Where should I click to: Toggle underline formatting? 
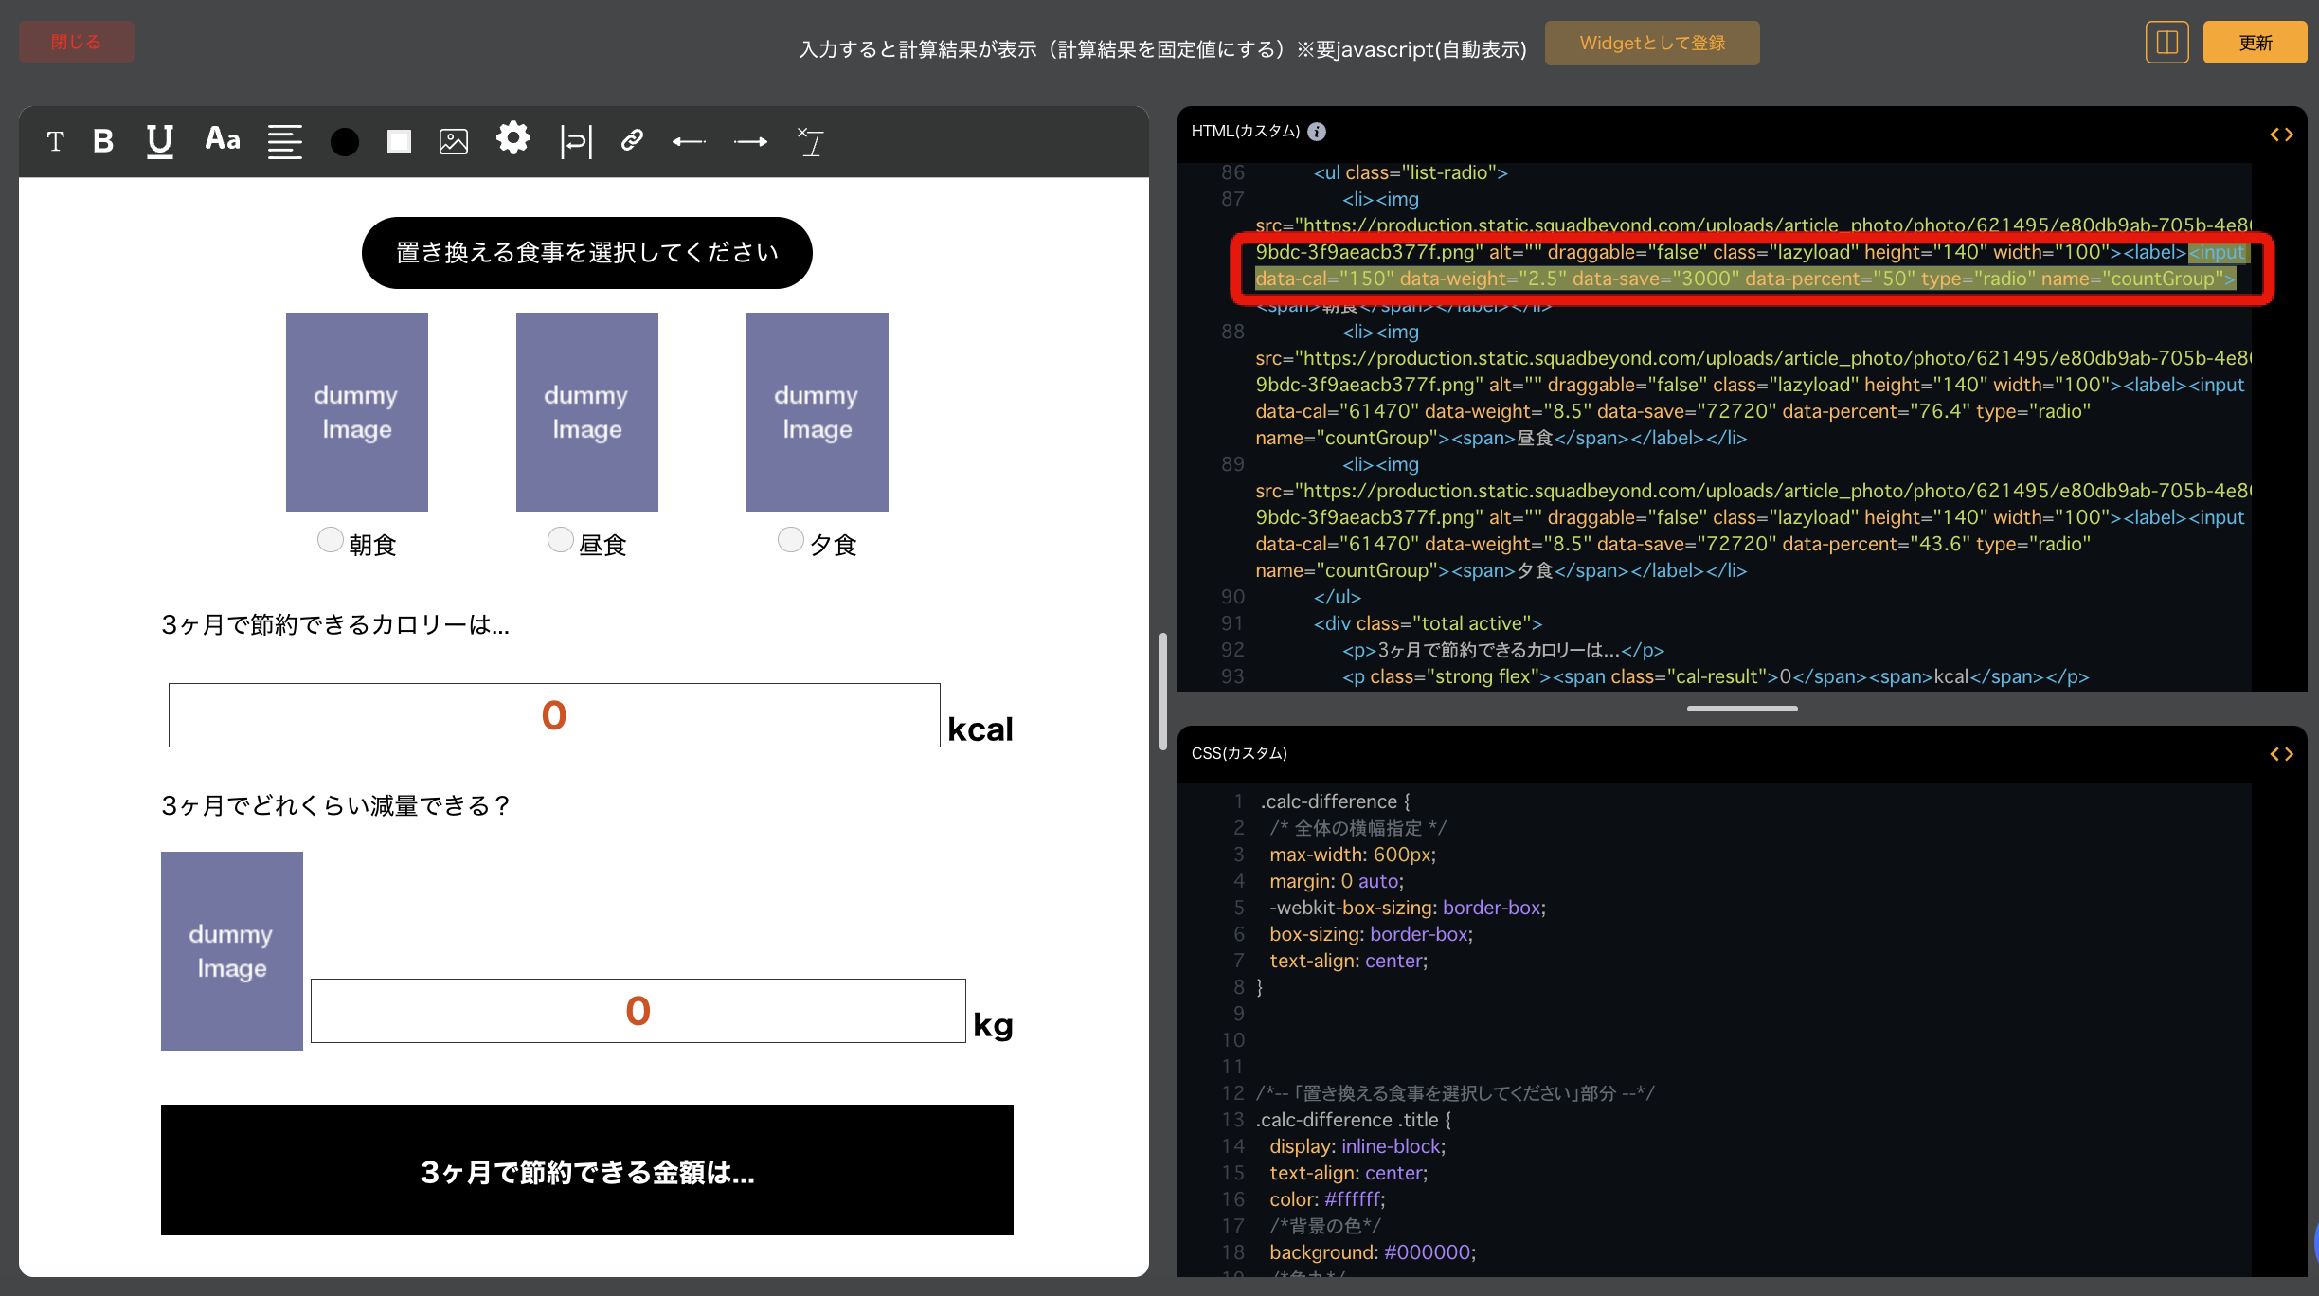tap(159, 142)
